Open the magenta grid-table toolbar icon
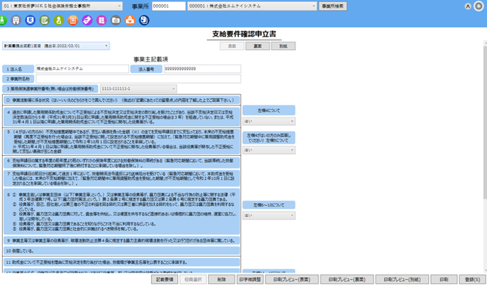This screenshot has width=487, height=285. coord(101,20)
